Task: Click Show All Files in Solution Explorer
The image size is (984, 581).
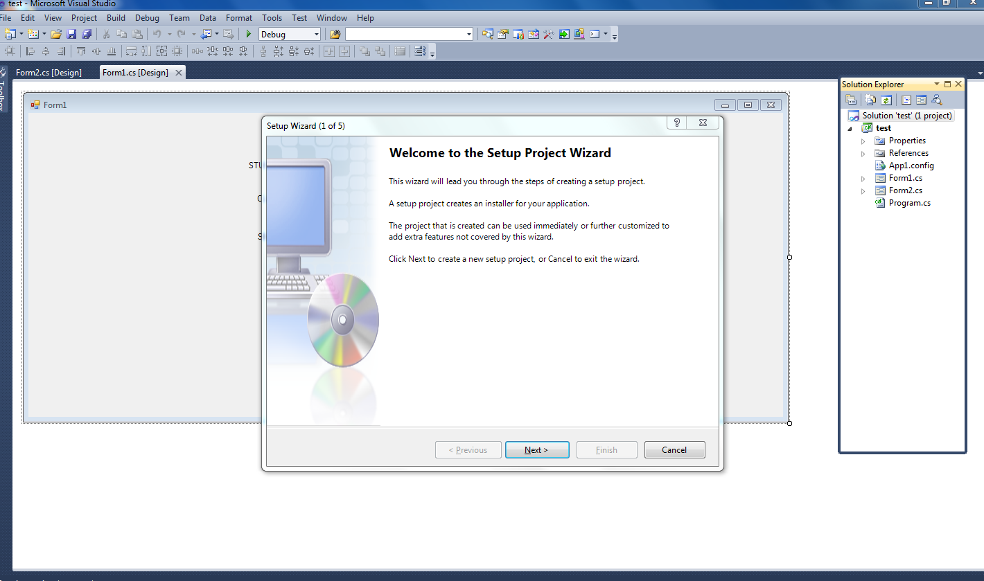Action: click(x=870, y=100)
